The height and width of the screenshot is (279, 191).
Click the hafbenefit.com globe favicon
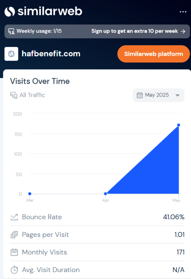click(11, 54)
